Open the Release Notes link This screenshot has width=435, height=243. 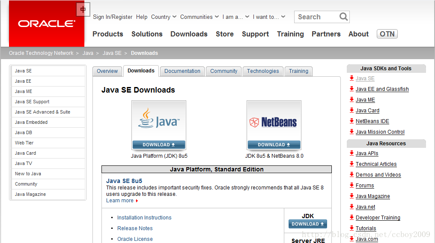135,228
